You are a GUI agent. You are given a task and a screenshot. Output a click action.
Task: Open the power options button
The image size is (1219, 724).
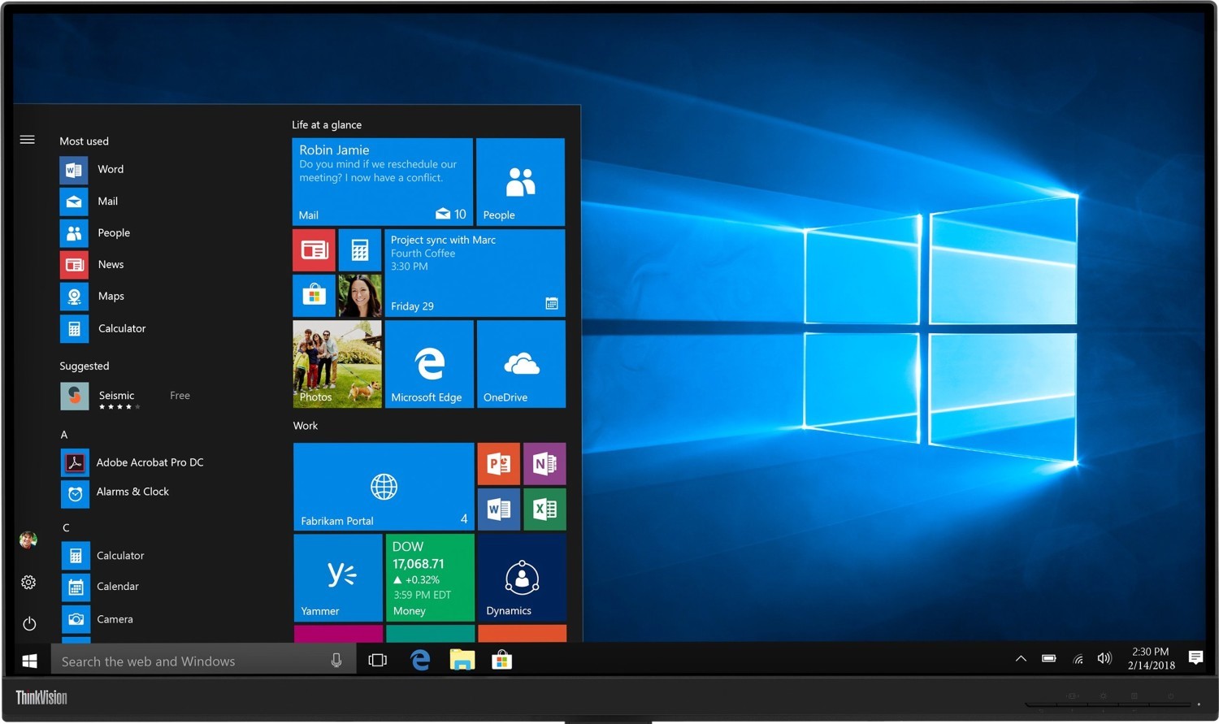coord(29,623)
